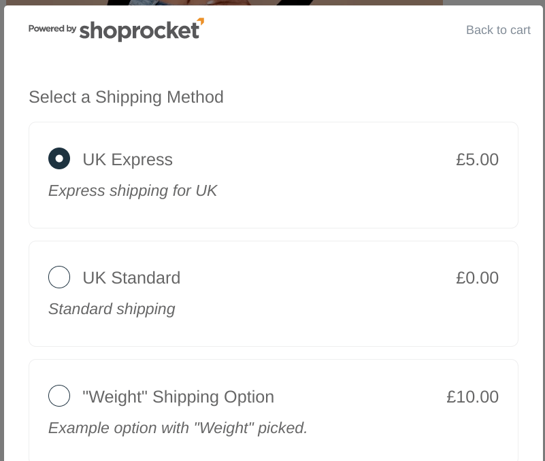
Task: Choose the "Weight" Shipping Option radio button
Action: pyautogui.click(x=59, y=396)
